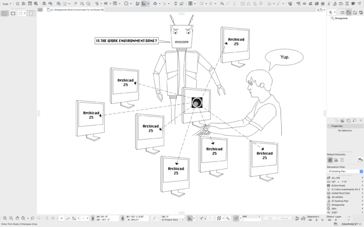Click the OK button in tracker bar
Image resolution: width=364 pixels, height=227 pixels.
[270, 218]
